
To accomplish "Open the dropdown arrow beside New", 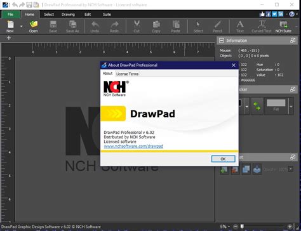I will coord(22,27).
